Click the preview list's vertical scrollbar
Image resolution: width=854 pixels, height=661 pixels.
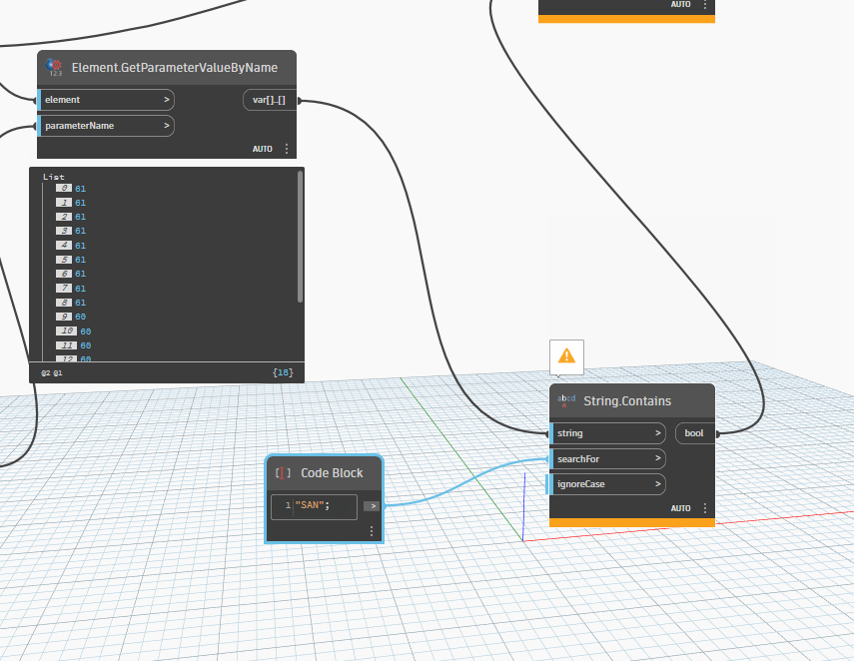pyautogui.click(x=300, y=237)
